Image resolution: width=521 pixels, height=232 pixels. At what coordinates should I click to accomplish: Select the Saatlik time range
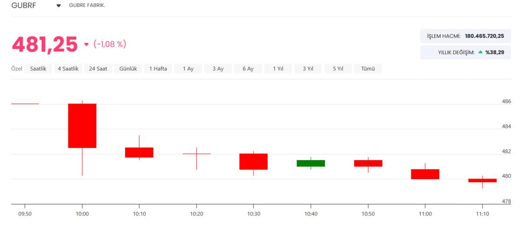(38, 69)
